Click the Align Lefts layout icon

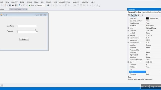tap(57, 5)
